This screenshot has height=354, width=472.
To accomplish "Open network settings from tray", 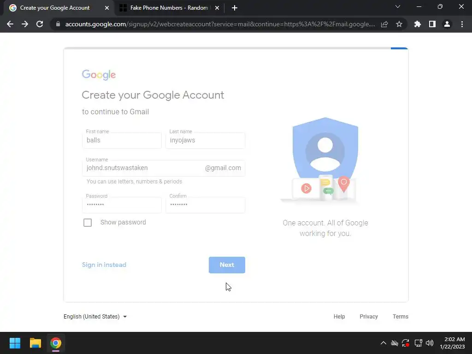I will tap(418, 343).
